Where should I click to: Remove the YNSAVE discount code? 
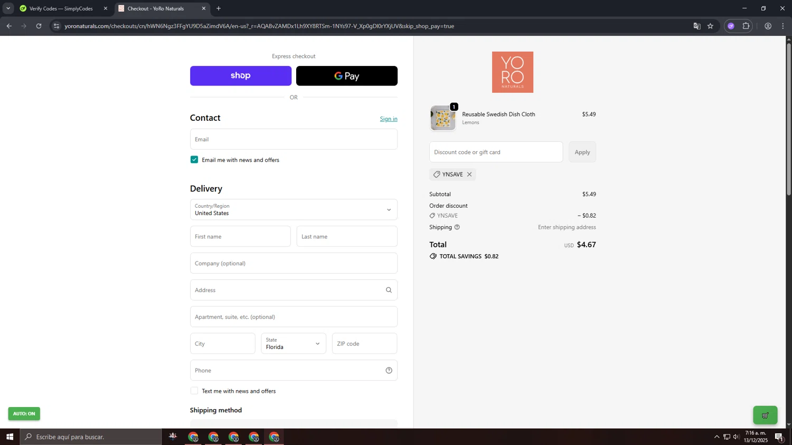469,175
